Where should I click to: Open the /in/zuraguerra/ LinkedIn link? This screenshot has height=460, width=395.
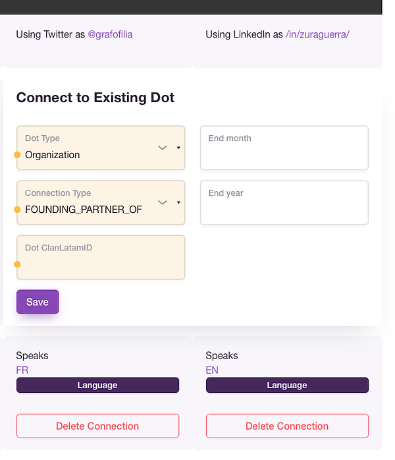(x=317, y=34)
